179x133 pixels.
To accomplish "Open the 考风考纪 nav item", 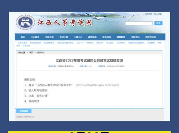I will 135,37.
